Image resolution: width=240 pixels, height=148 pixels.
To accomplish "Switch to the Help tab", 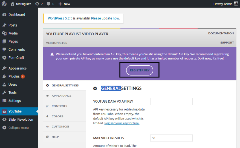I will pyautogui.click(x=64, y=137).
